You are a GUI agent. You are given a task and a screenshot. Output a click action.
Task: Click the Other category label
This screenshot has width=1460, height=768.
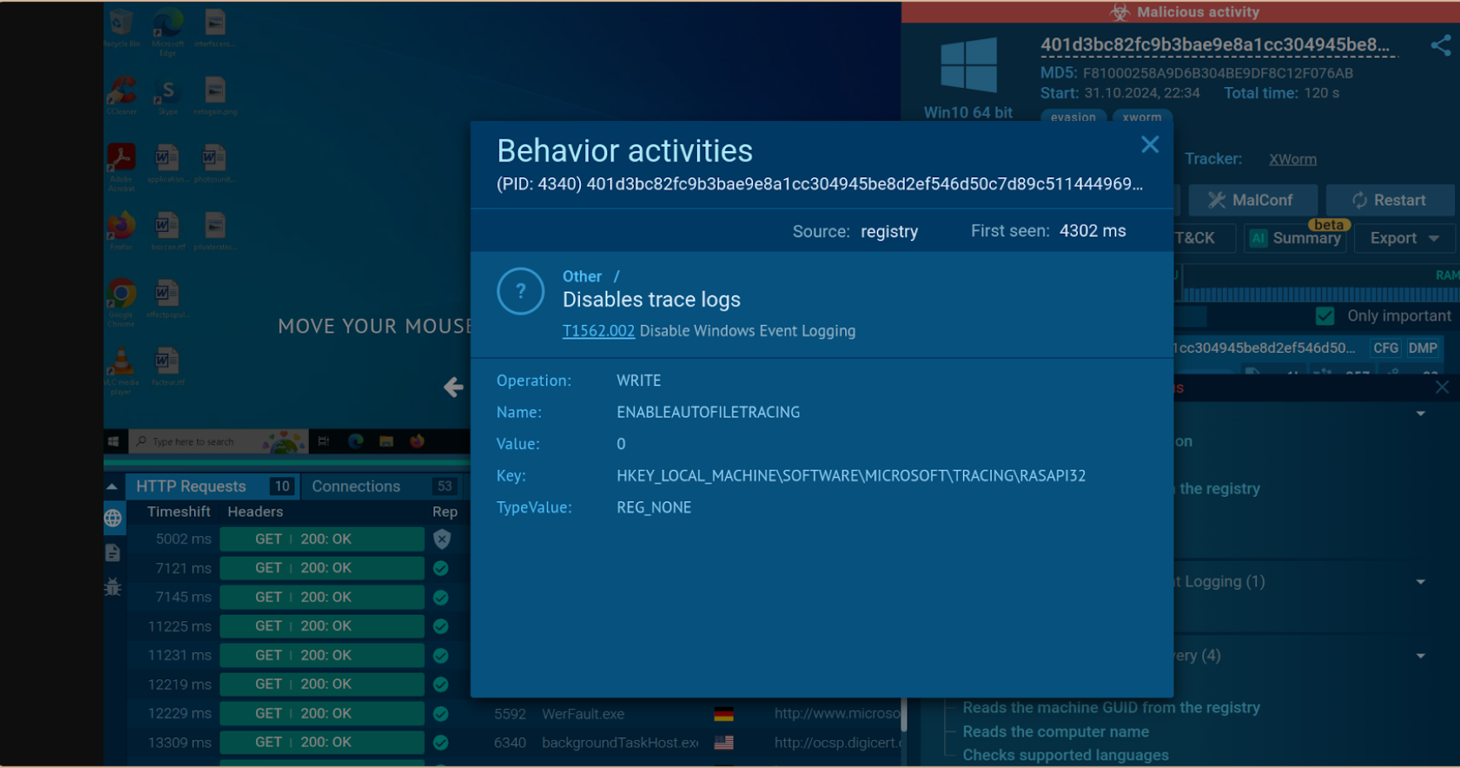click(582, 277)
